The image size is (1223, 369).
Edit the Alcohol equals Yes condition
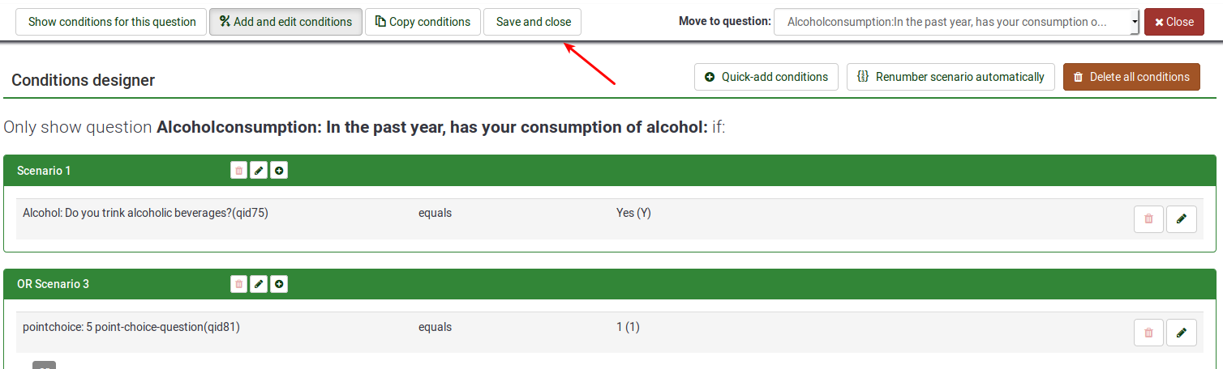pyautogui.click(x=1181, y=218)
